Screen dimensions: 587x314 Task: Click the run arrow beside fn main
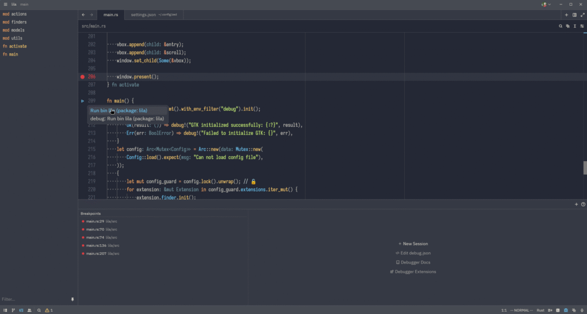pos(83,101)
